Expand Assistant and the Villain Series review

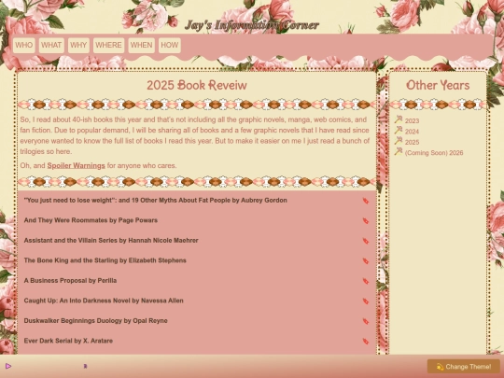[197, 241]
